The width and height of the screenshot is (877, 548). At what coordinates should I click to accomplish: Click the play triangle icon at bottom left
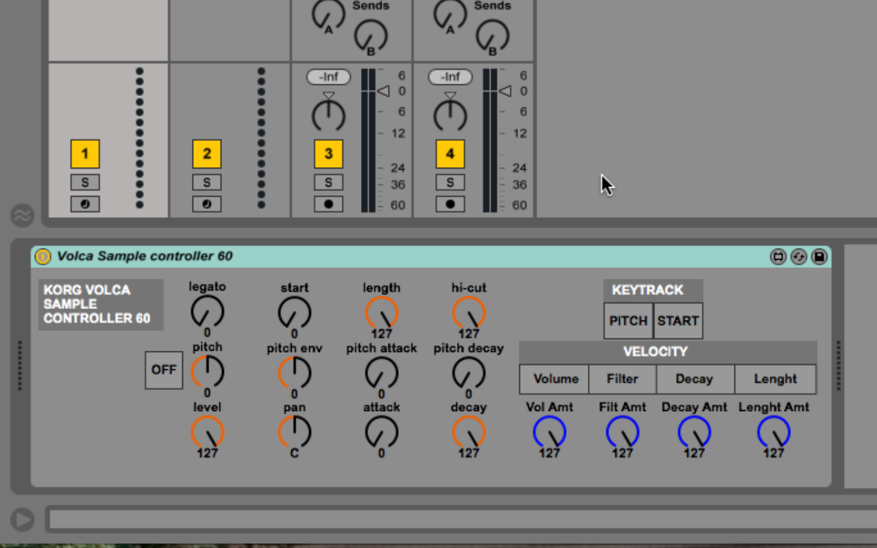pyautogui.click(x=22, y=520)
